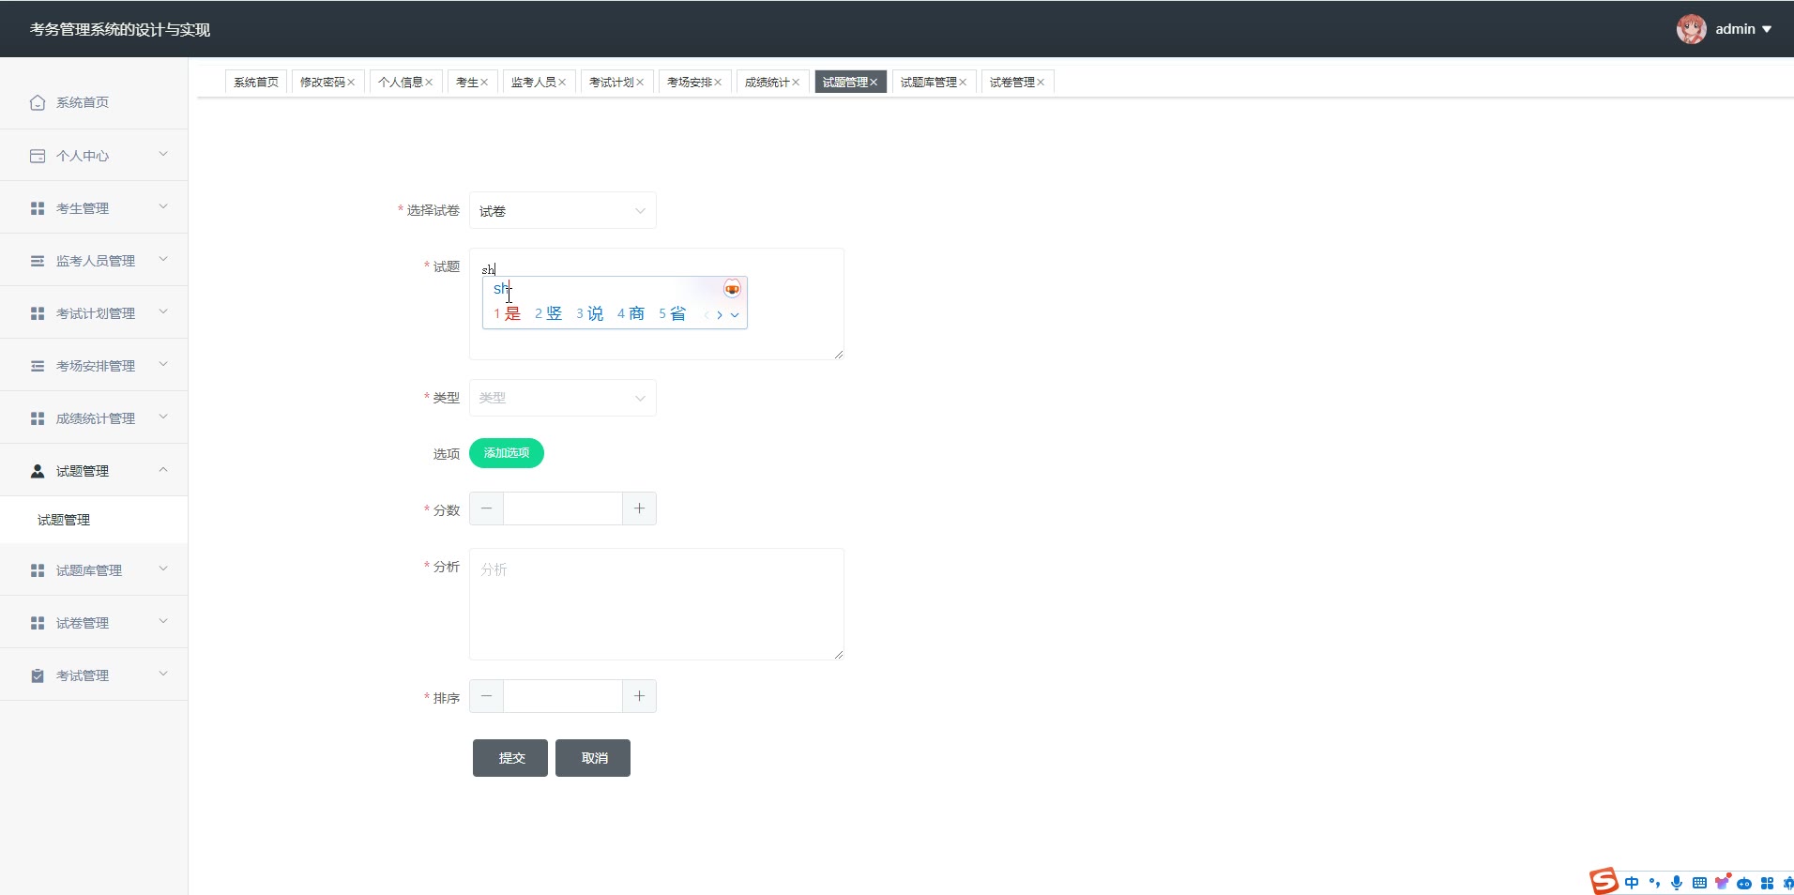The image size is (1794, 895).
Task: Click the IME game controller icon
Action: 1744,884
